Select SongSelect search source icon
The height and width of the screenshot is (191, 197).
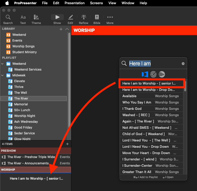[x=153, y=74]
